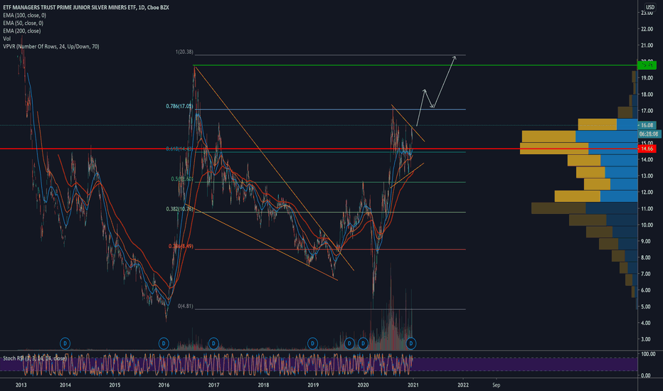This screenshot has width=663, height=391.
Task: Click the green price label on the axis
Action: [x=647, y=65]
